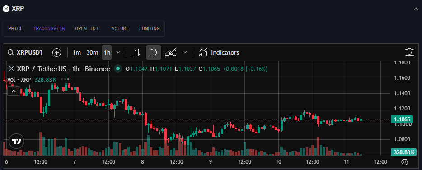Open chart settings gear icon
The width and height of the screenshot is (422, 170).
pyautogui.click(x=404, y=162)
